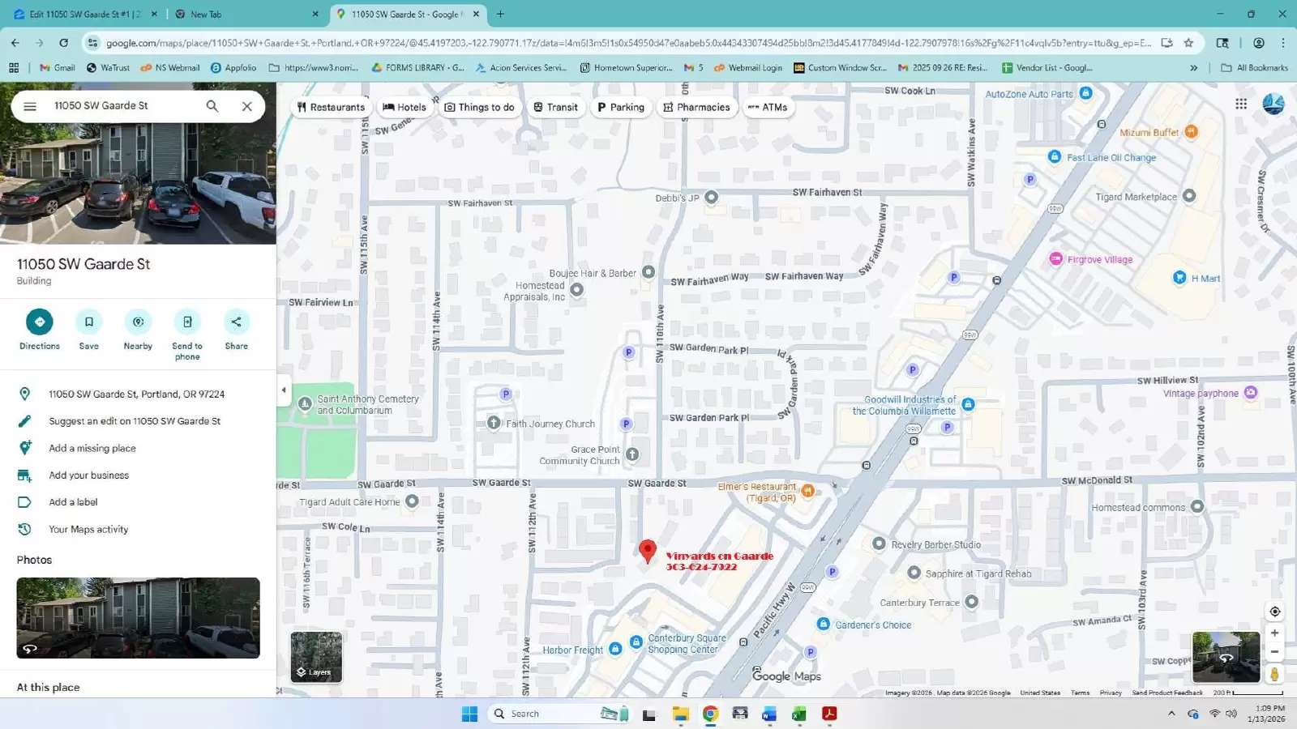Viewport: 1297px width, 729px height.
Task: Share this location
Action: (237, 322)
